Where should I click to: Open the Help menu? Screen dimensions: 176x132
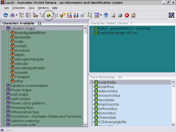coord(55,8)
